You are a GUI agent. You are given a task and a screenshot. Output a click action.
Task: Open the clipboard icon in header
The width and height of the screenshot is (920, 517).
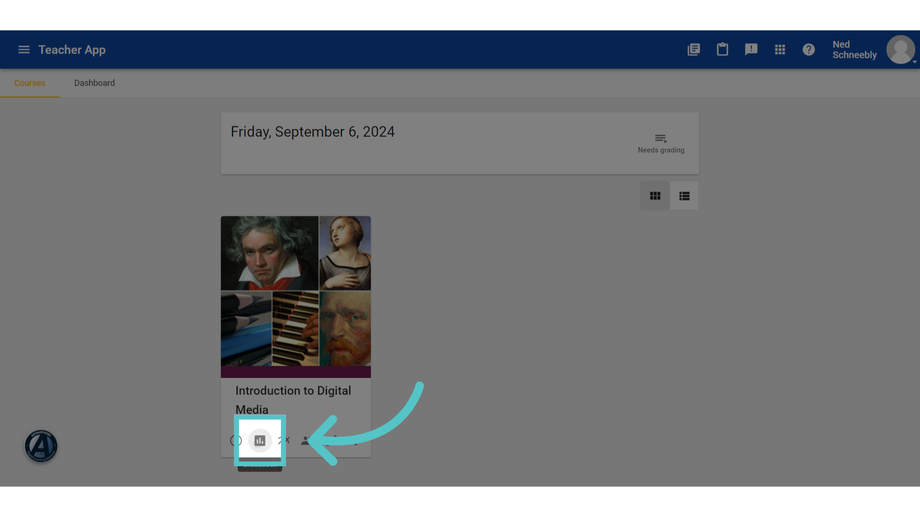coord(723,50)
